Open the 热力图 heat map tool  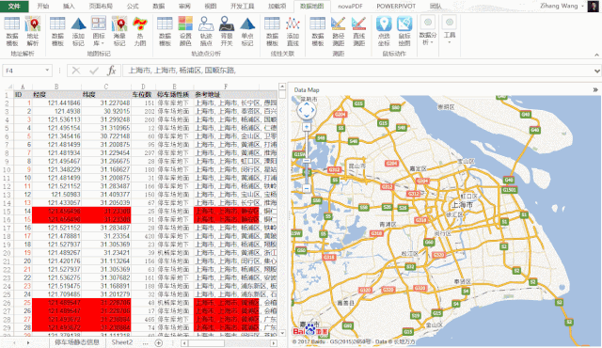point(140,31)
